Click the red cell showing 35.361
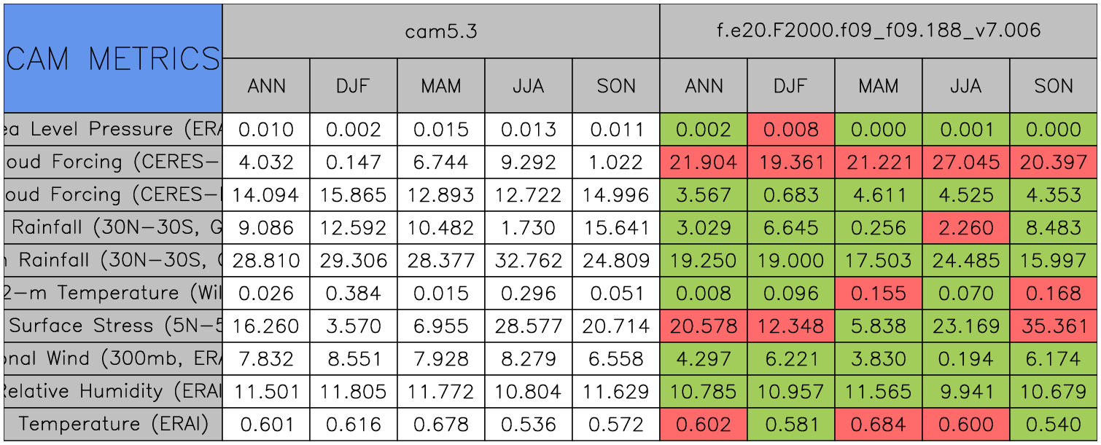 (1054, 326)
